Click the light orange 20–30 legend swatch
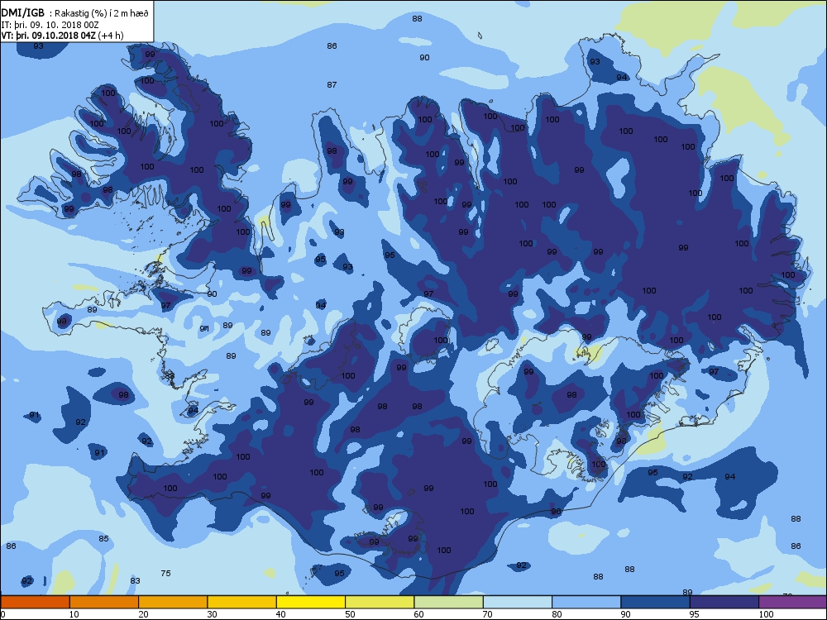Screen dimensions: 827x620 click(x=173, y=602)
